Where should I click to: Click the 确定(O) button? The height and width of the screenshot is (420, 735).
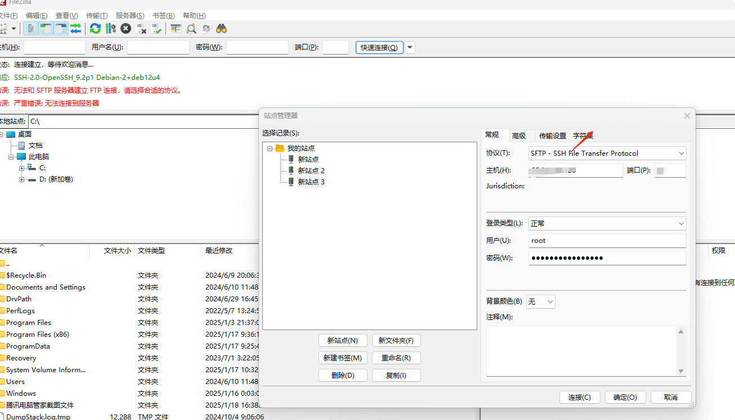point(625,398)
